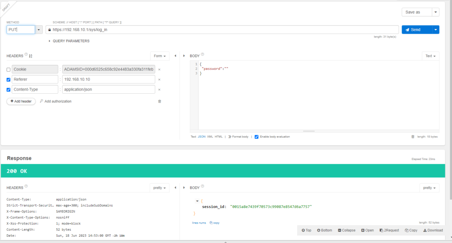Screen dimensions: 452x243
Task: Click the URL field with https://192.168.10.1/sys/log_in
Action: 222,30
